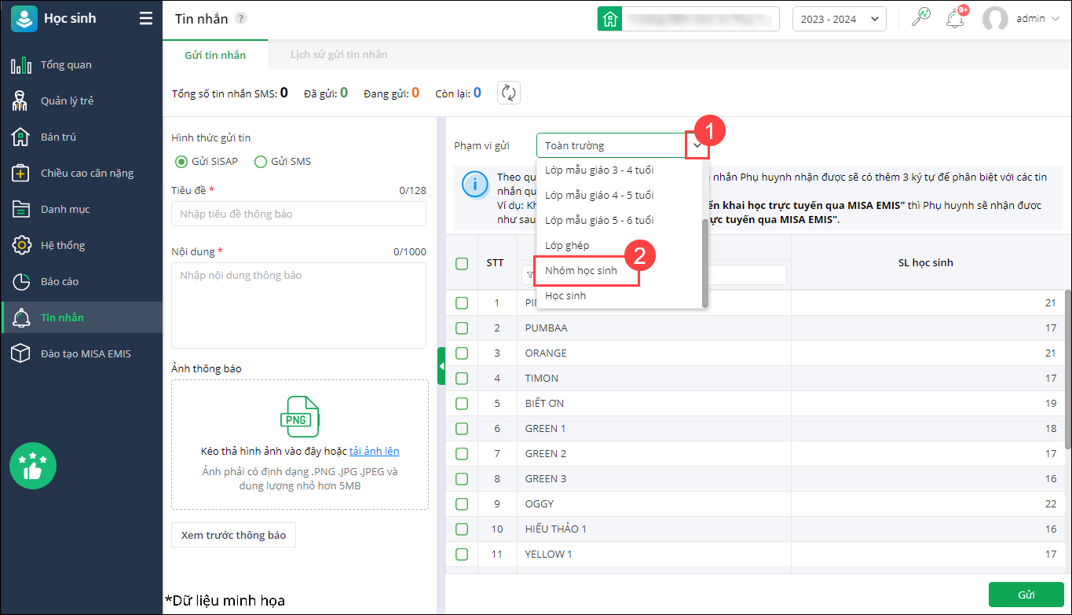Collapse the sidebar with the hamburger icon
Screen dimensions: 1072x615
point(146,19)
